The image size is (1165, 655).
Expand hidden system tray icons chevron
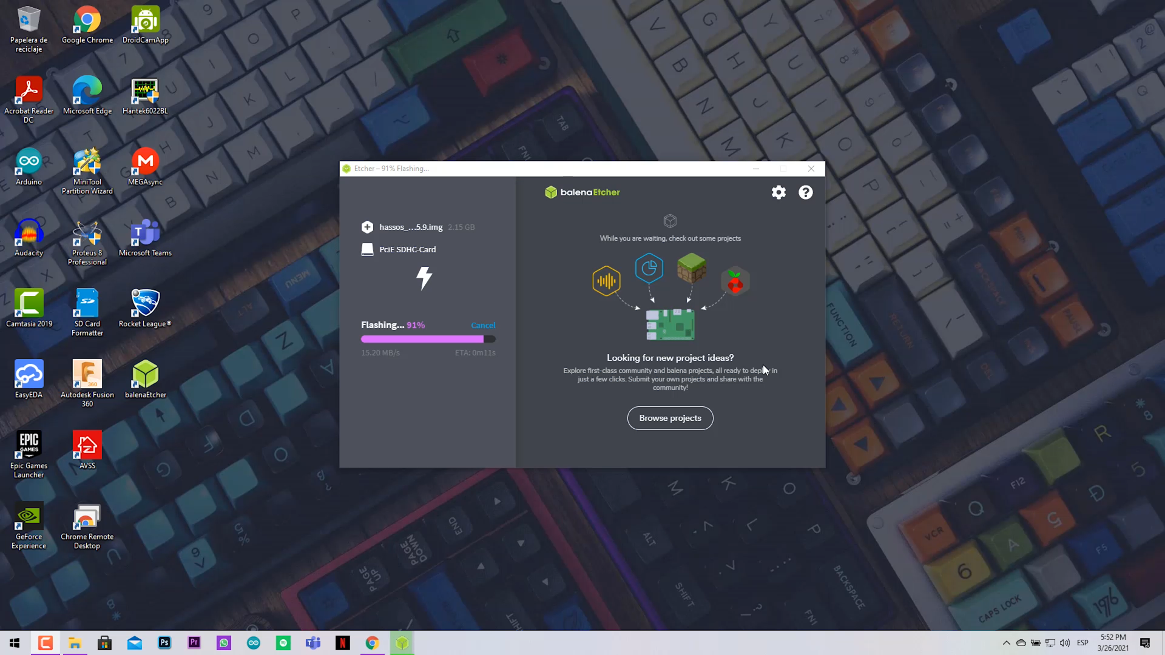click(1006, 643)
